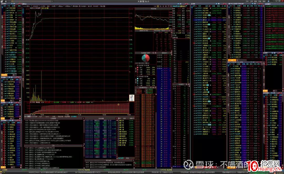This screenshot has height=174, width=284.
Task: Select the 沪深300 row in left list
Action: [x=12, y=11]
